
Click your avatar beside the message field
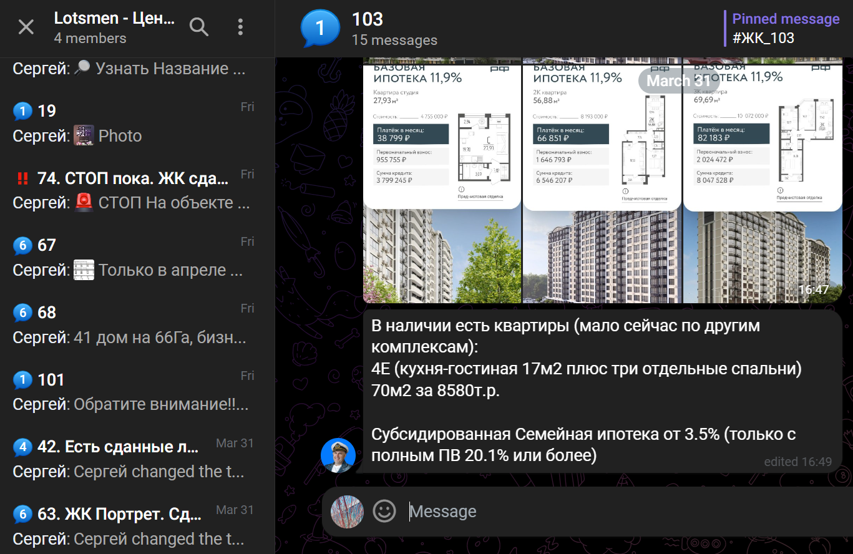(x=348, y=512)
